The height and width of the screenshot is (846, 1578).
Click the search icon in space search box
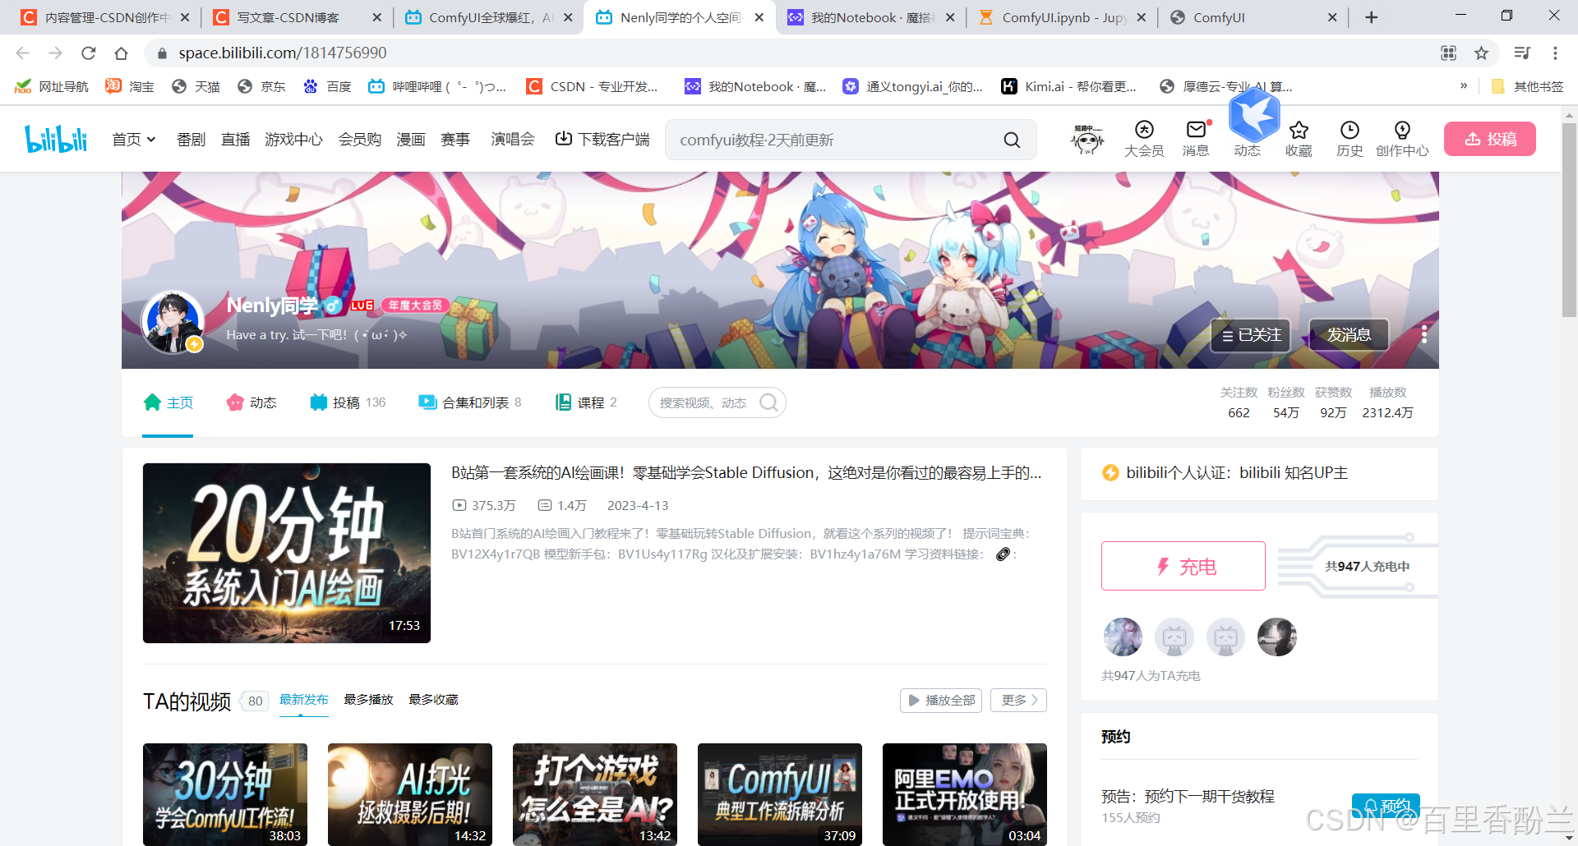click(x=769, y=402)
